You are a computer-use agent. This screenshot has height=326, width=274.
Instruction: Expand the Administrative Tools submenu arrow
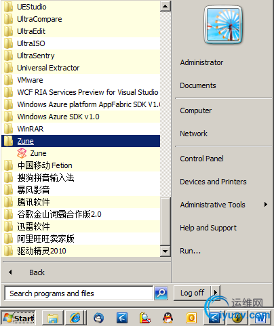[x=266, y=205]
